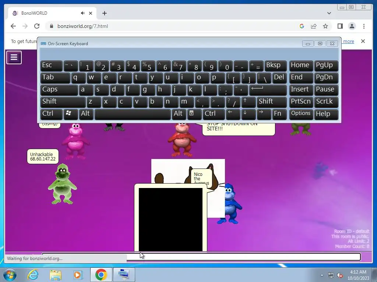Click the letter q key

tap(78, 78)
